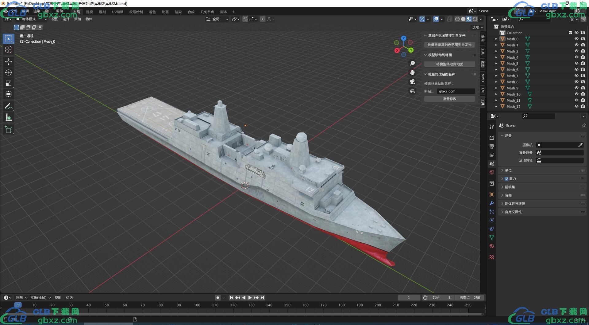Click the current frame number field

tap(409, 298)
